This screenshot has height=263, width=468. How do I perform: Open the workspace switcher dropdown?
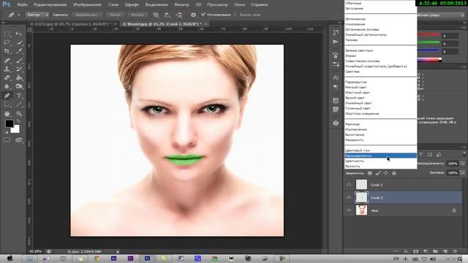click(441, 15)
